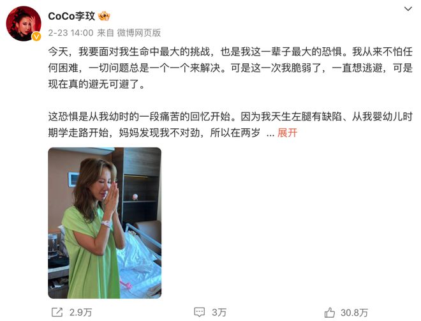Viewport: 421px width, 321px height.
Task: Open the post options chevron menu
Action: 408,9
